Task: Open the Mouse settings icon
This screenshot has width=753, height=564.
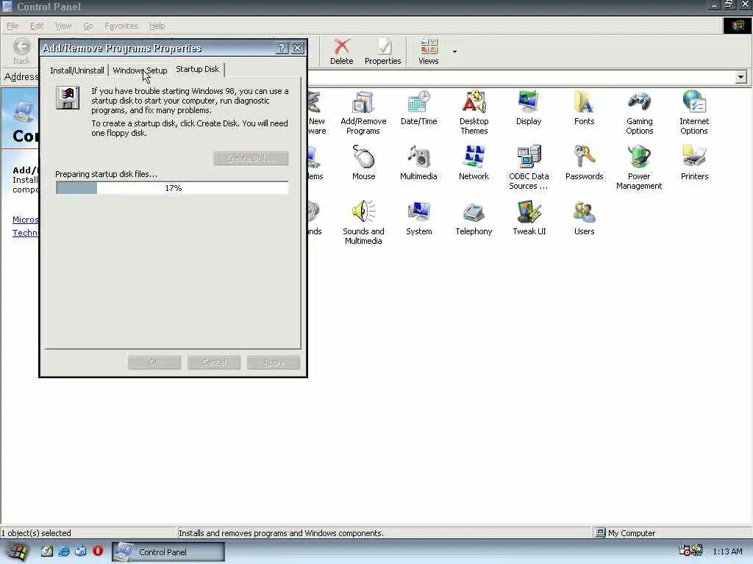Action: tap(363, 163)
